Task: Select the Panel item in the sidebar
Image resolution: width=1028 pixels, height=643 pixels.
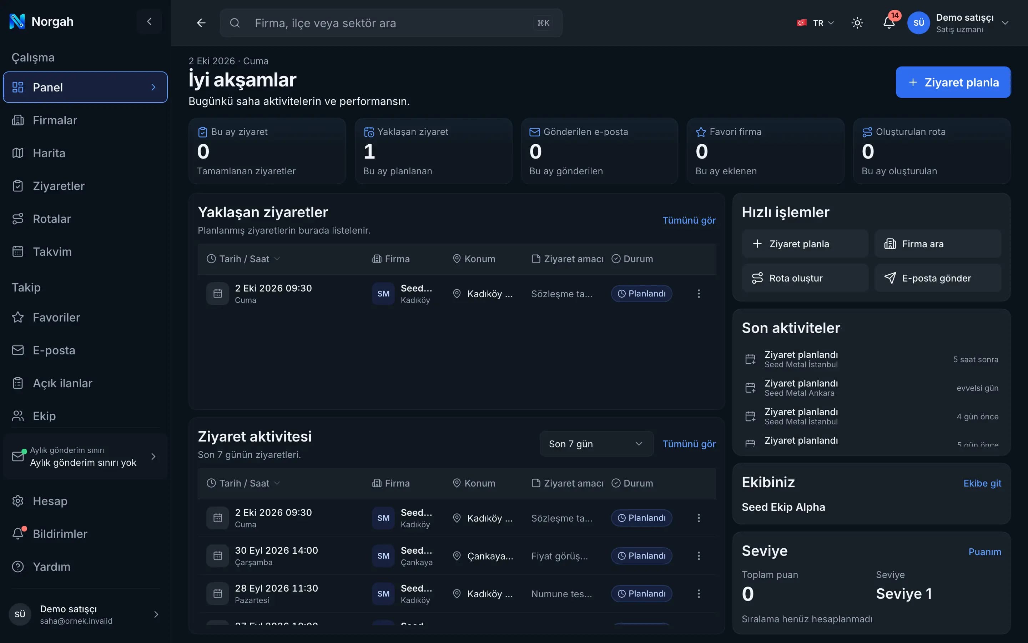Action: [x=85, y=87]
